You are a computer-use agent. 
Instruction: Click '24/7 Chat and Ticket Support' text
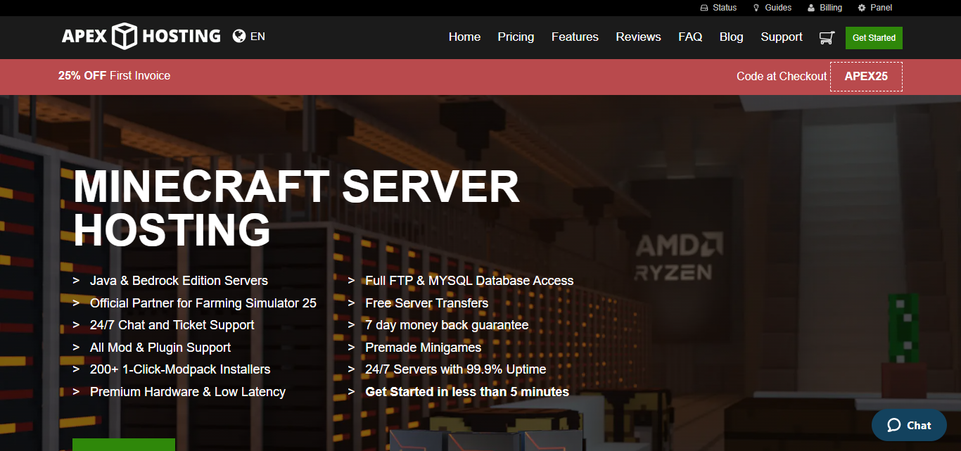pyautogui.click(x=172, y=325)
